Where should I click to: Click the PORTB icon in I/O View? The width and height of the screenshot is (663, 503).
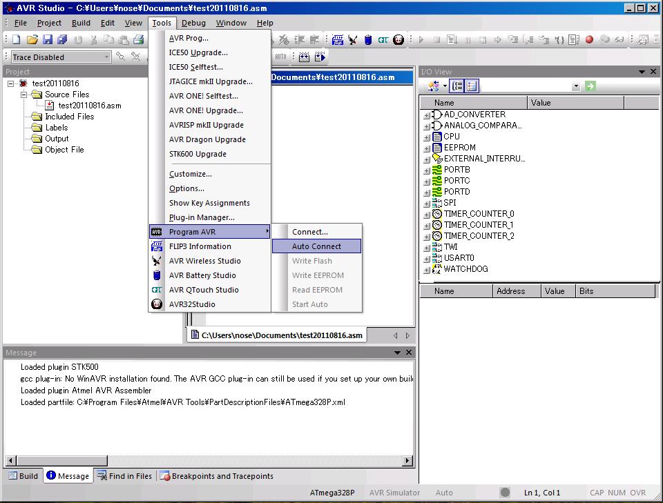[x=437, y=170]
